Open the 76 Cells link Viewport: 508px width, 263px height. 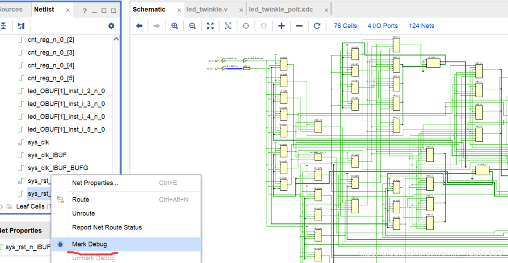346,26
